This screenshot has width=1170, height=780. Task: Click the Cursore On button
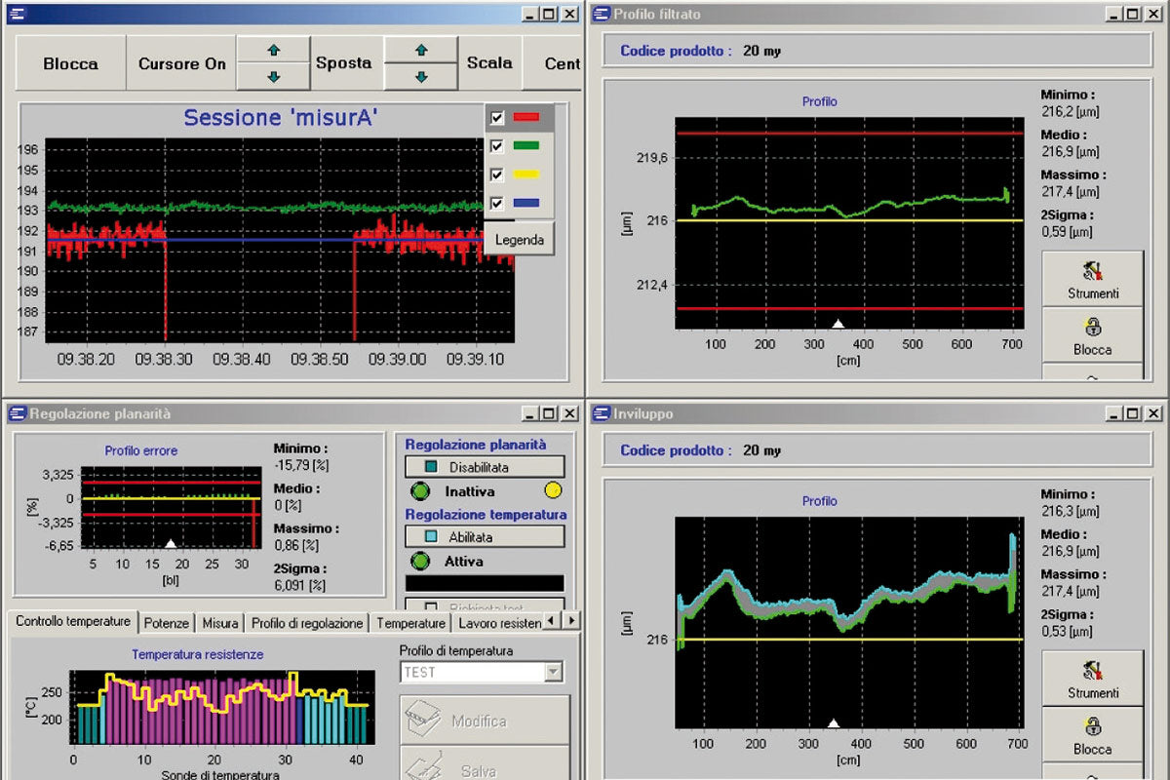point(181,63)
